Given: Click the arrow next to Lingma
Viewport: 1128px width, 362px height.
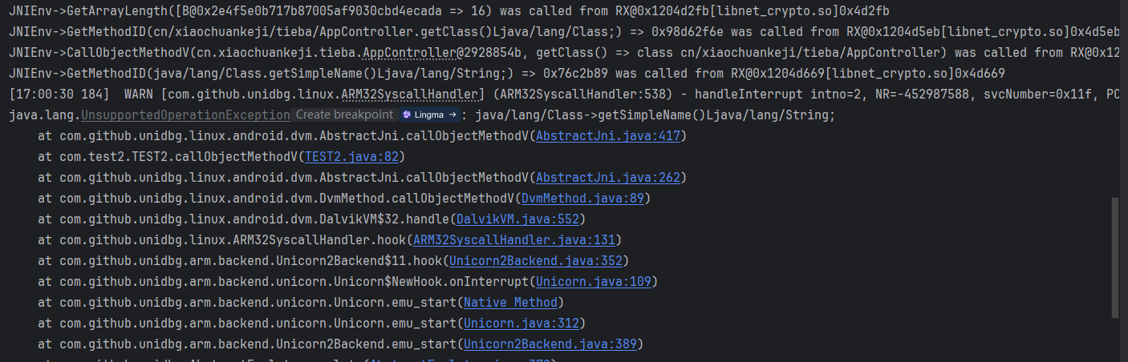Looking at the screenshot, I should pyautogui.click(x=452, y=115).
